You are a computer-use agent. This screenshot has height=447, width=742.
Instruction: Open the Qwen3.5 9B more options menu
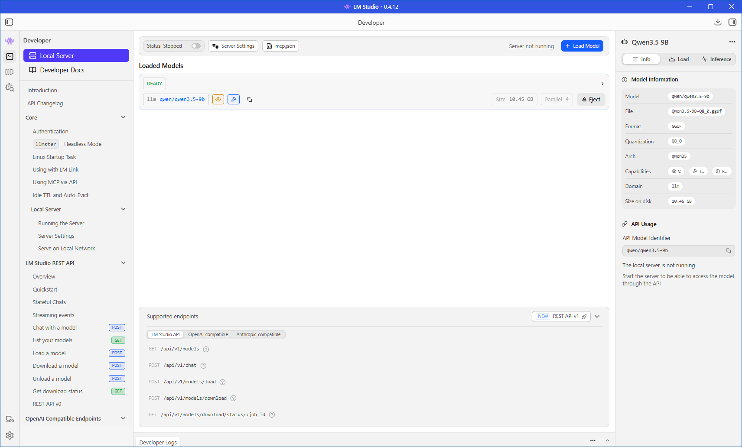[x=732, y=42]
